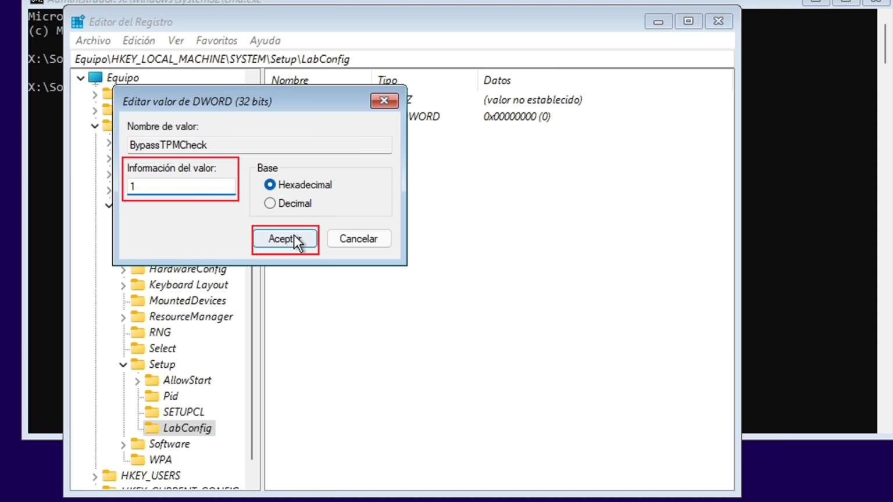The height and width of the screenshot is (502, 893).
Task: Click the Cancelar button
Action: tap(358, 239)
